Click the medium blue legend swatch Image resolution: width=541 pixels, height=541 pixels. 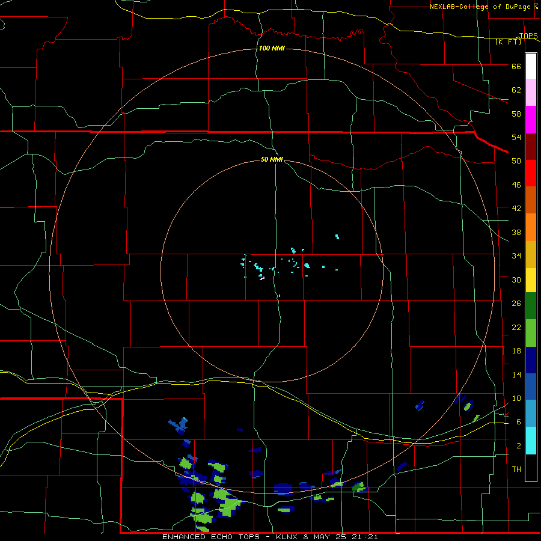[x=531, y=387]
